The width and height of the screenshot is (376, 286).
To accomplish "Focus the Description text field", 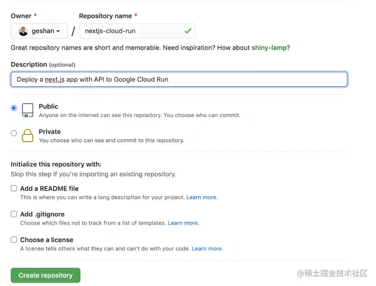I will click(x=179, y=79).
